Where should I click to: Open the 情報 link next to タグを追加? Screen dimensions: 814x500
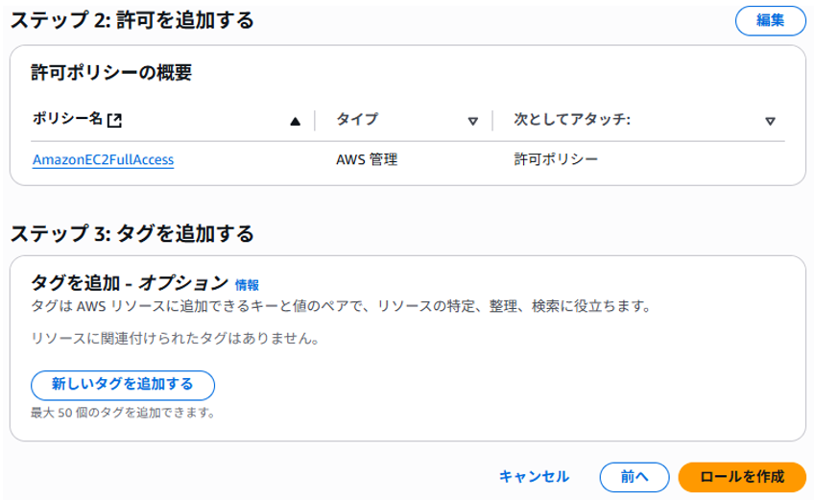pyautogui.click(x=247, y=285)
